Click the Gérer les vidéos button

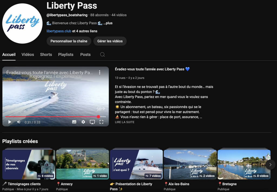tap(110, 41)
